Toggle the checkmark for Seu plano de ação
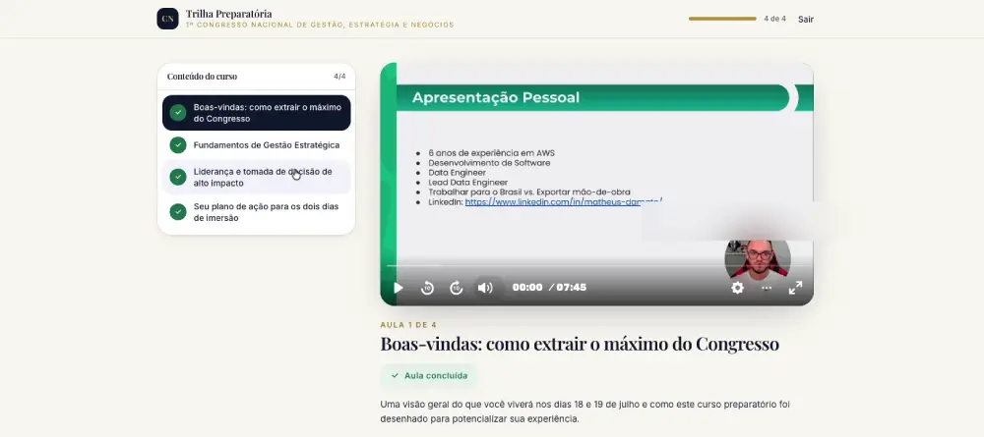 click(x=178, y=211)
